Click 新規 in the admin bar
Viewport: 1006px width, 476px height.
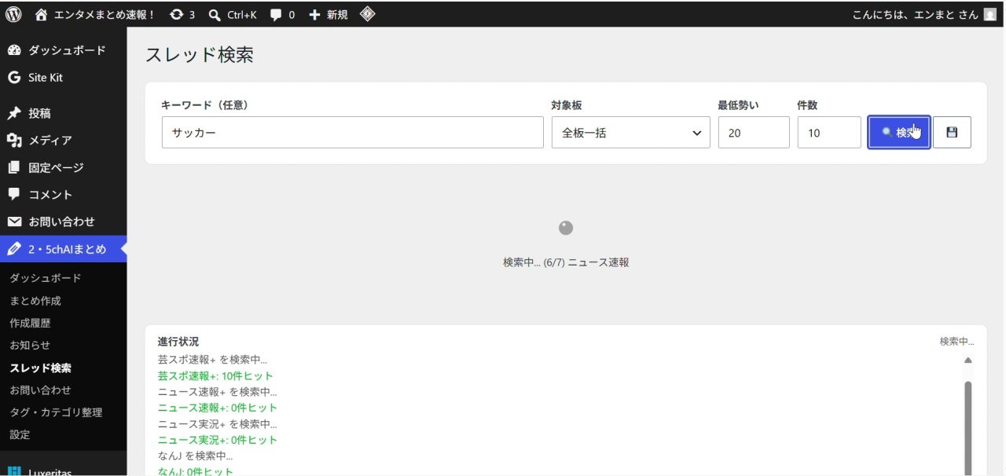(x=336, y=14)
